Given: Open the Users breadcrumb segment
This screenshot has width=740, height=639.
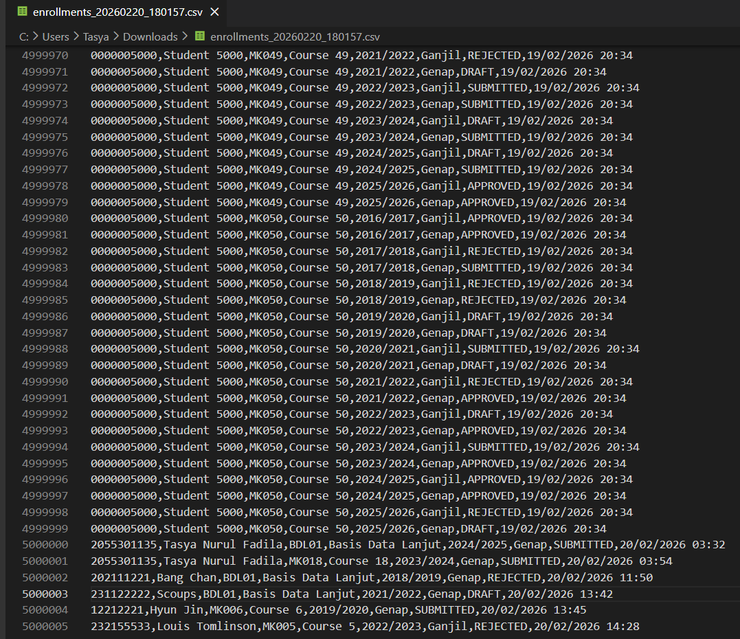Looking at the screenshot, I should [56, 37].
